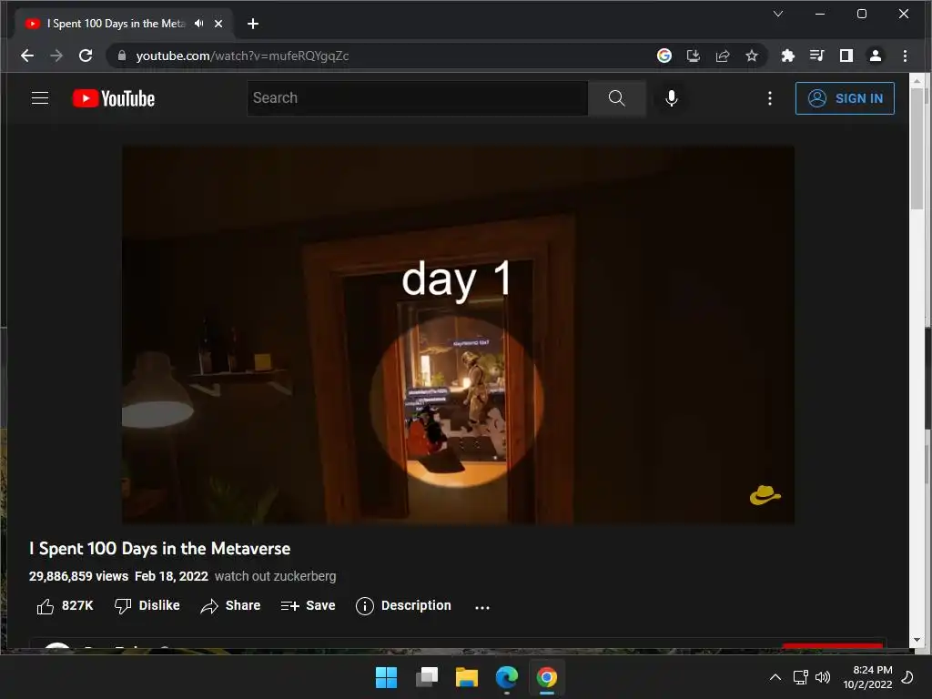Click focus assist moon icon
The width and height of the screenshot is (932, 699).
[907, 677]
